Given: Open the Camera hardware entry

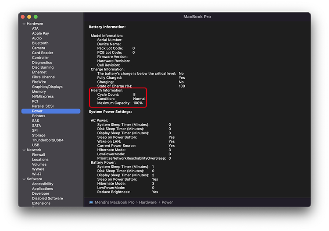Looking at the screenshot, I should pos(39,48).
